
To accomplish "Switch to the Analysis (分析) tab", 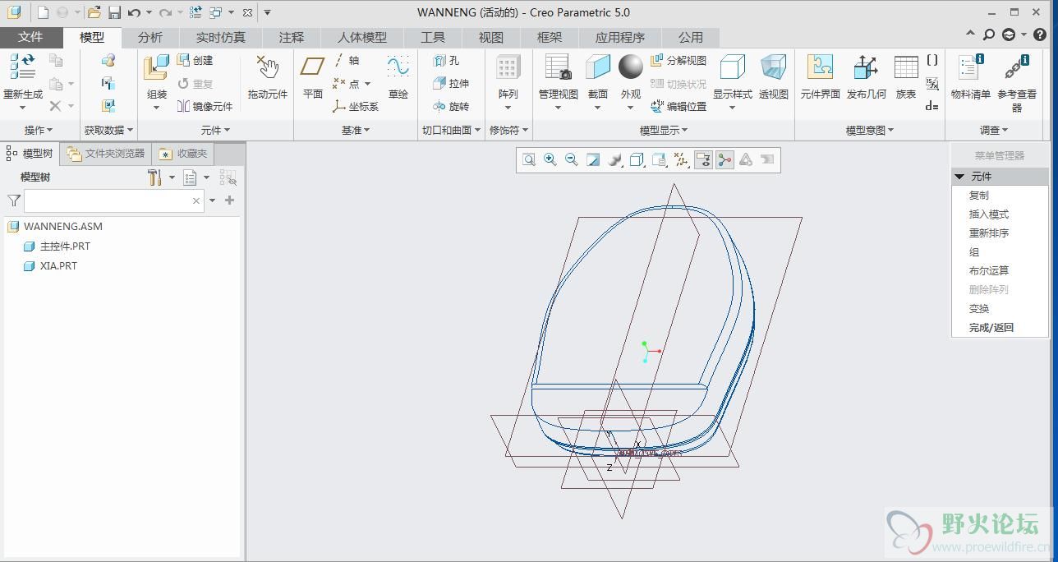I will pos(150,37).
